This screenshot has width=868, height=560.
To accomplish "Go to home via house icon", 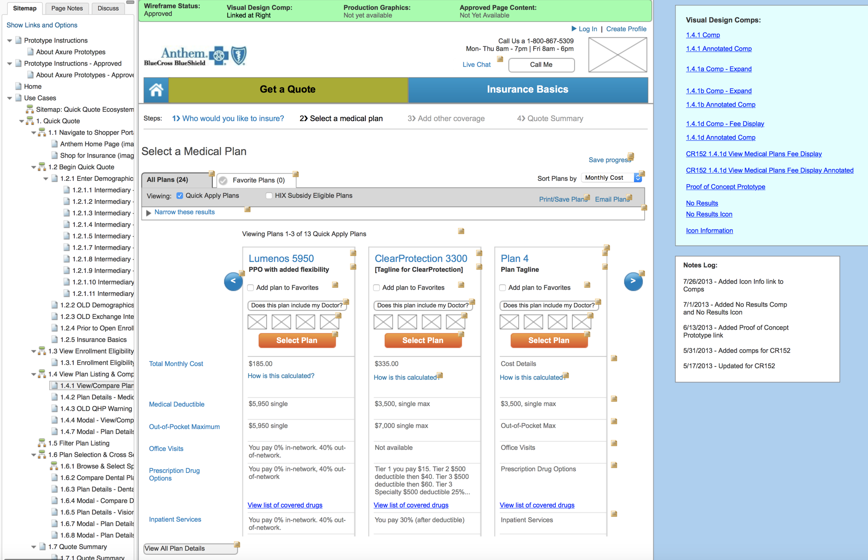I will click(x=156, y=90).
